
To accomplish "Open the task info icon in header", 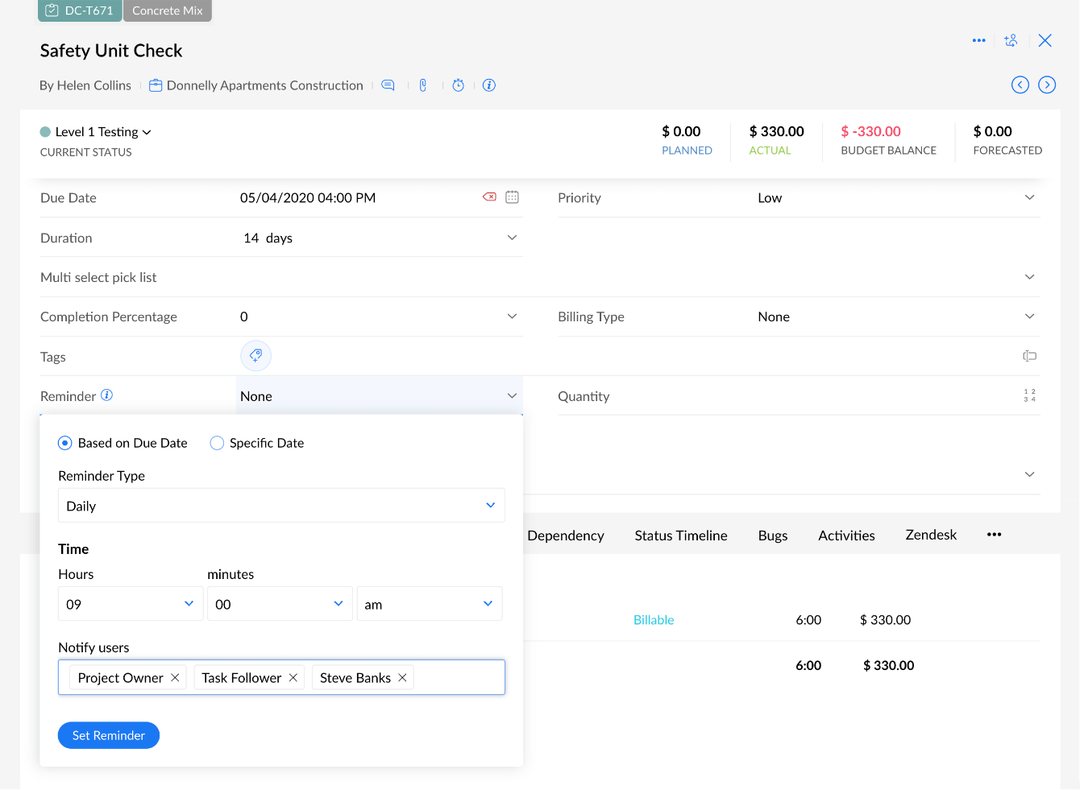I will 489,85.
